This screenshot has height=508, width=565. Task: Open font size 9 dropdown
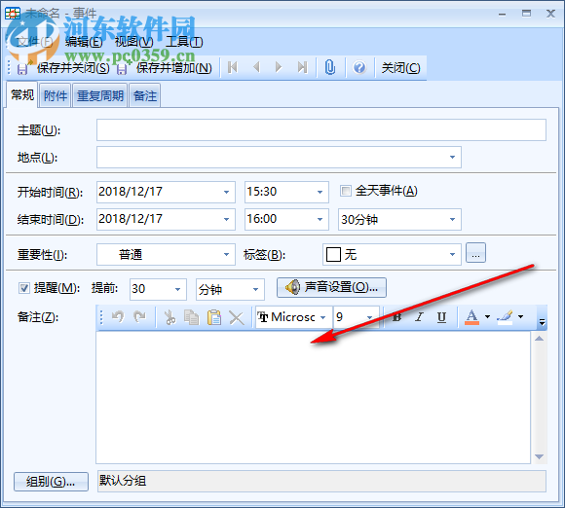coord(370,317)
